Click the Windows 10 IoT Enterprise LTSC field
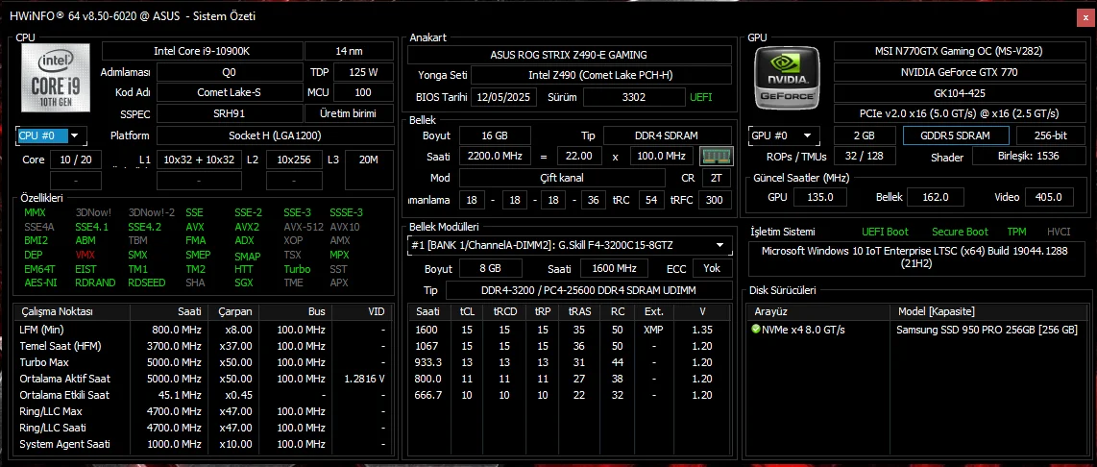The image size is (1097, 467). pyautogui.click(x=915, y=258)
